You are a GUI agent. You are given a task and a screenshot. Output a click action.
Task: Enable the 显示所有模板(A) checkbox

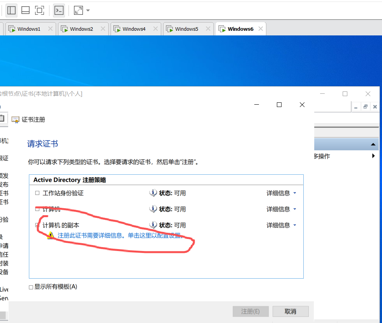(31, 287)
